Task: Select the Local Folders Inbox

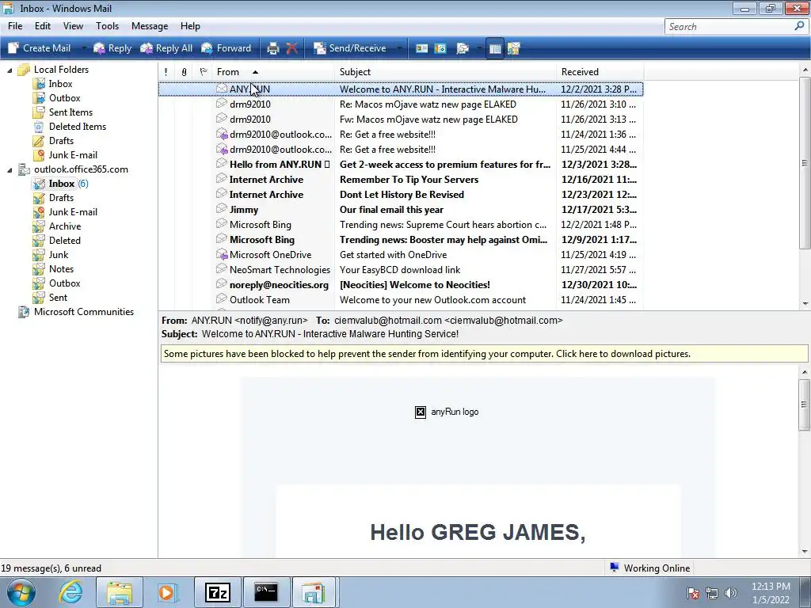Action: click(60, 84)
